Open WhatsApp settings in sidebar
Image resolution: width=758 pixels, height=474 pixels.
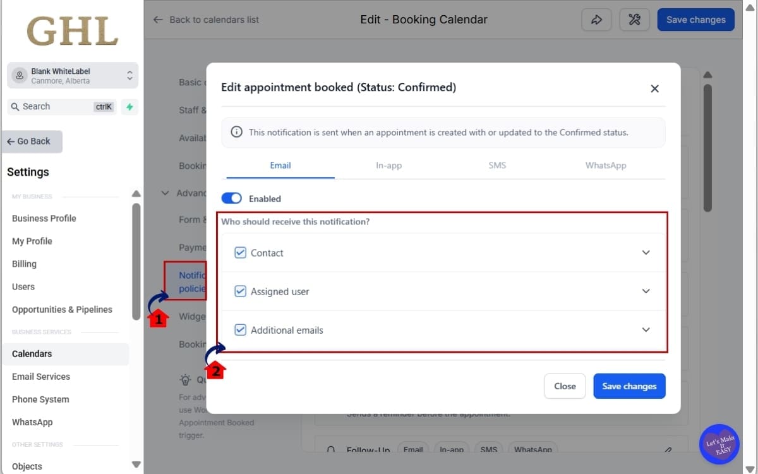tap(32, 422)
